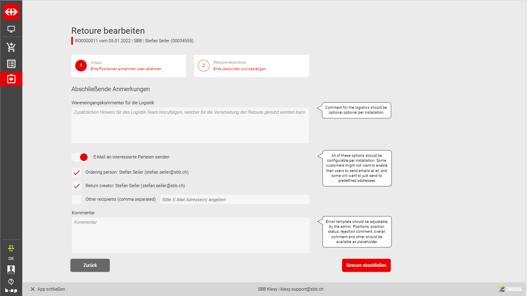Toggle the send e-mail to interested parties switch

tap(80, 157)
